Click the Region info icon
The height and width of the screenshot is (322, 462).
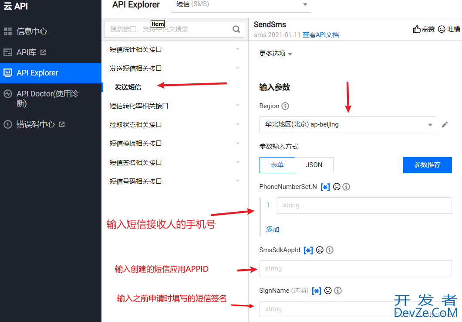[285, 106]
